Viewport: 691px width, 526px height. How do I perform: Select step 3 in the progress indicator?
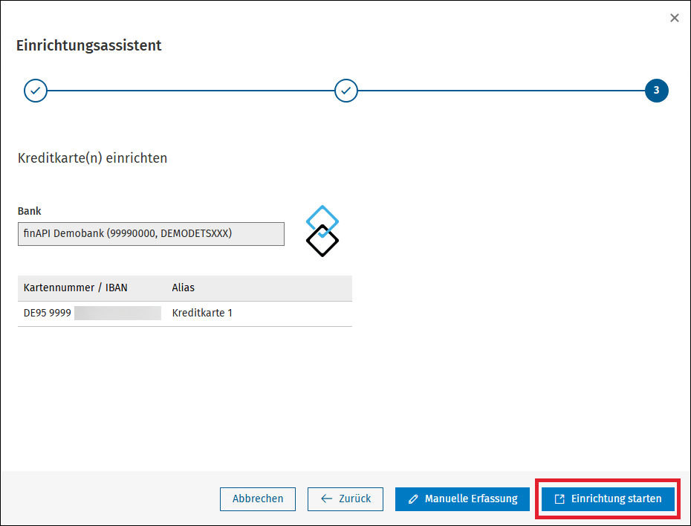[x=656, y=91]
